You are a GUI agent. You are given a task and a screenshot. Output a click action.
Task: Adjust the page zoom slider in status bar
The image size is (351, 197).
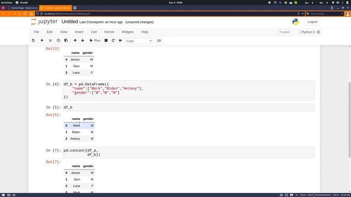319,195
